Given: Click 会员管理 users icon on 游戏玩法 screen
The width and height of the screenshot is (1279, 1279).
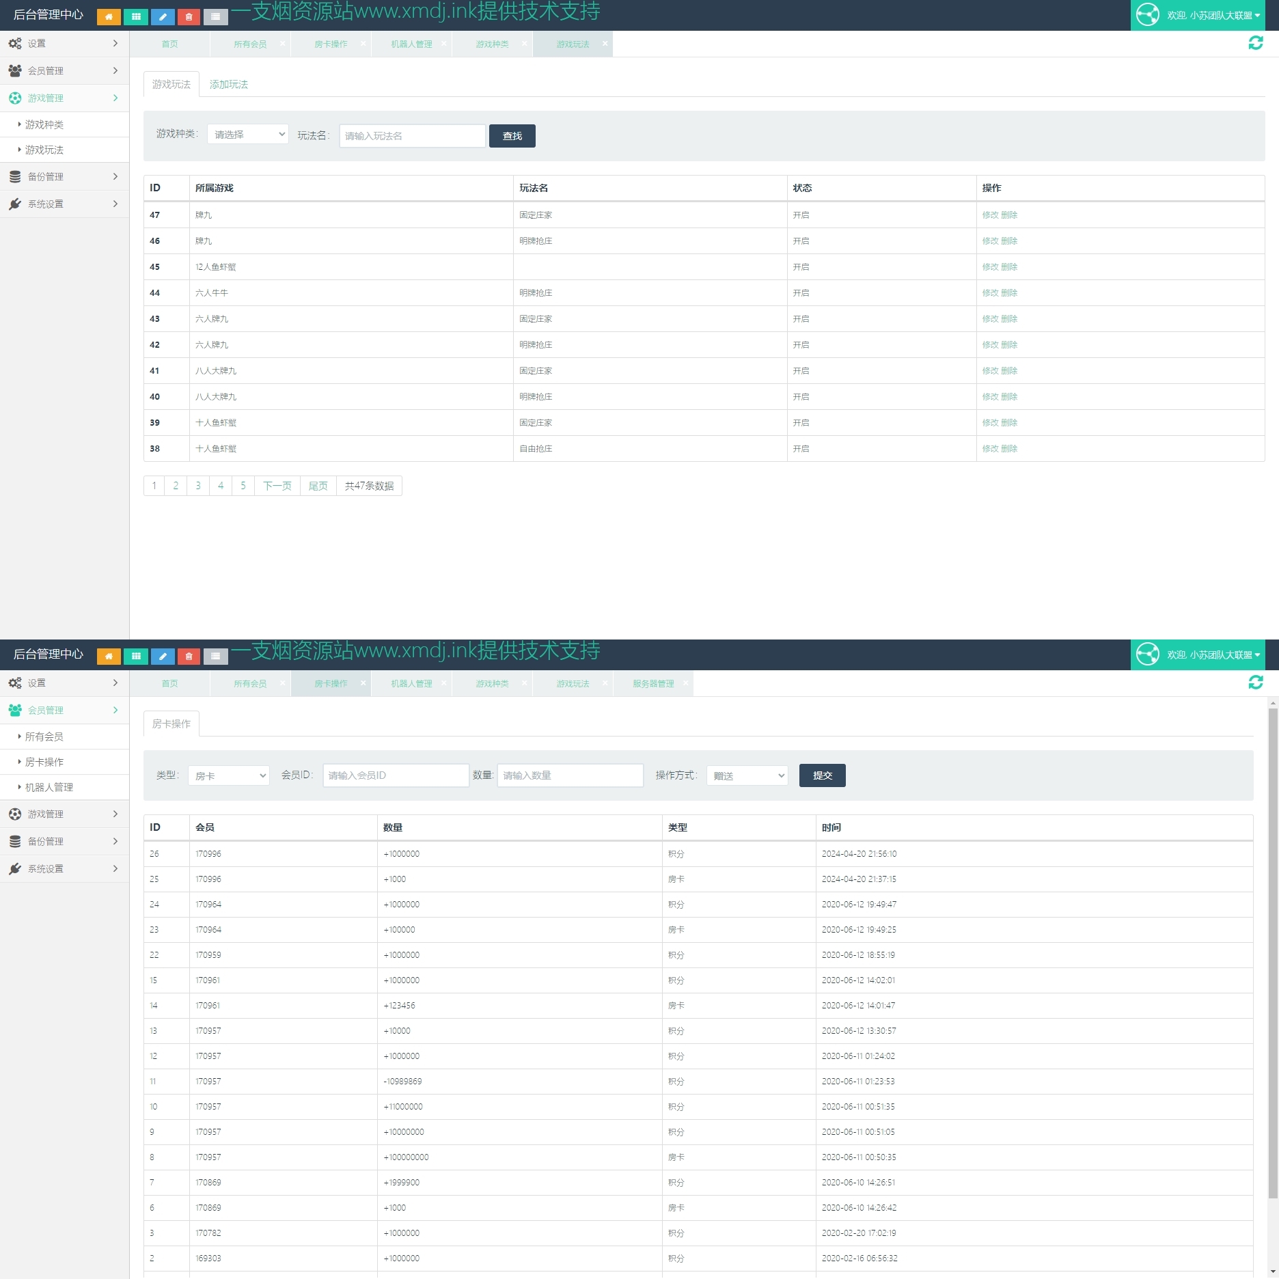Looking at the screenshot, I should [x=15, y=70].
